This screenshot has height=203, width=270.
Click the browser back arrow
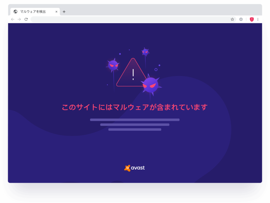click(x=12, y=19)
